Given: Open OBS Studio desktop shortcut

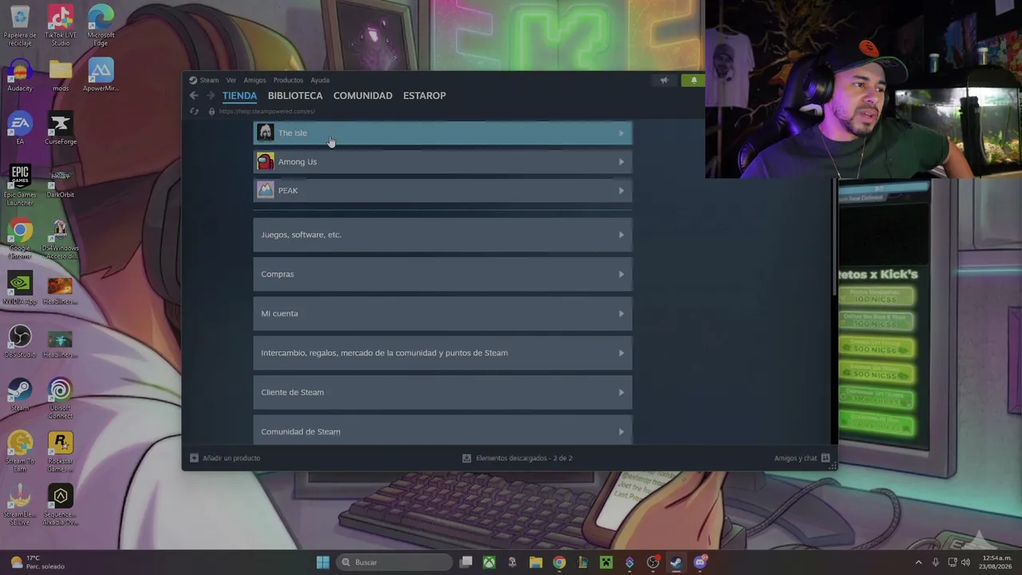Looking at the screenshot, I should (20, 342).
